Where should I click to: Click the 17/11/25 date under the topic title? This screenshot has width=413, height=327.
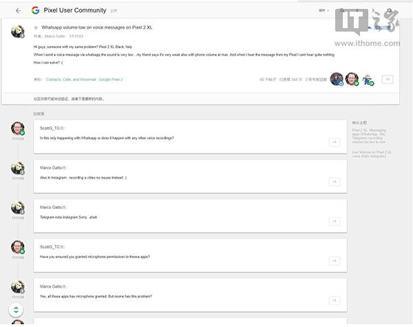[x=76, y=36]
